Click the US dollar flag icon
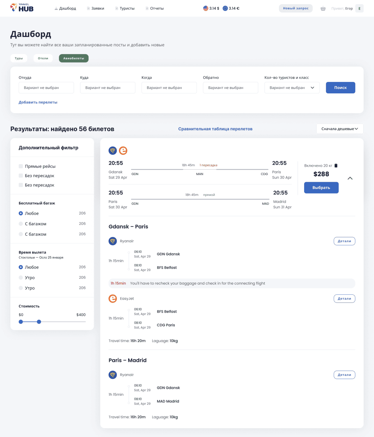This screenshot has width=374, height=437. 206,8
